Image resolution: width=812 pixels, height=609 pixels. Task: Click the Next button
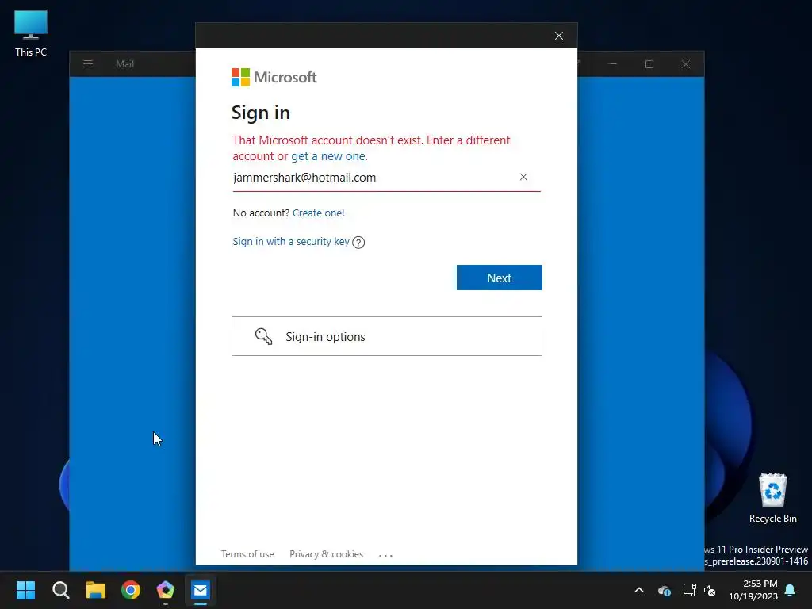[500, 278]
